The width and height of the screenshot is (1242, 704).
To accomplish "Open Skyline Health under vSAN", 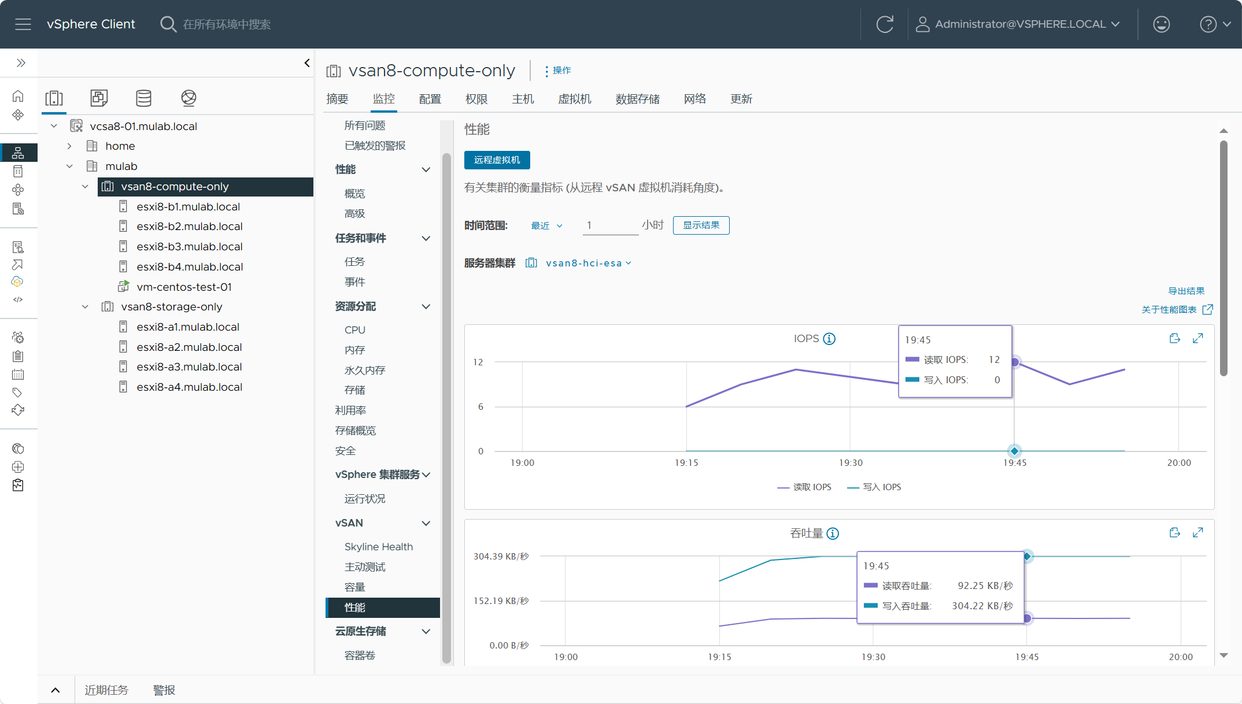I will point(379,547).
